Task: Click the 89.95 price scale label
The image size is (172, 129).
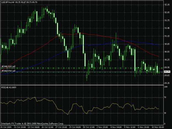Action: [167, 67]
